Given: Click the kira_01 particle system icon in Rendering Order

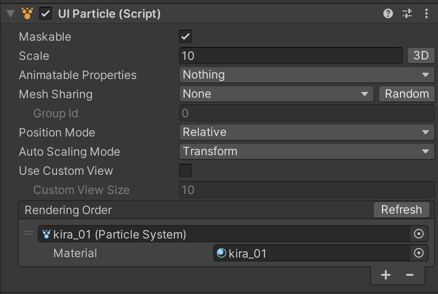Looking at the screenshot, I should [x=46, y=234].
